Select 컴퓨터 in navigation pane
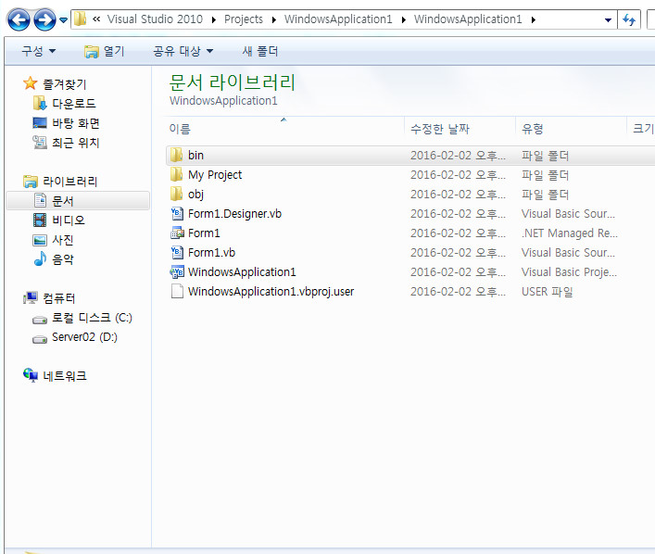Viewport: 655px width, 554px height. pyautogui.click(x=59, y=298)
